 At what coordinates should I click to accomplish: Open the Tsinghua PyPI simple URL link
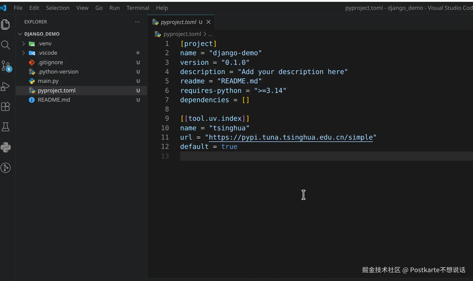point(291,137)
